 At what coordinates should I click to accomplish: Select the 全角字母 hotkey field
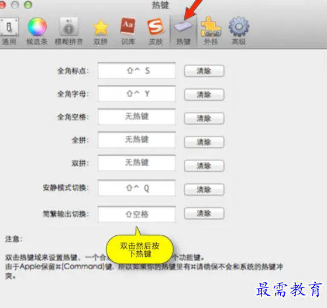tap(137, 94)
